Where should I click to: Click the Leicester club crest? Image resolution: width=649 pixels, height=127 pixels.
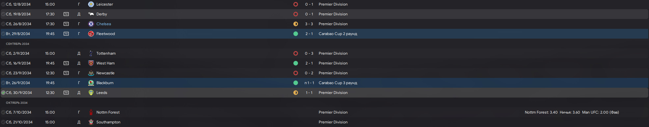click(91, 4)
